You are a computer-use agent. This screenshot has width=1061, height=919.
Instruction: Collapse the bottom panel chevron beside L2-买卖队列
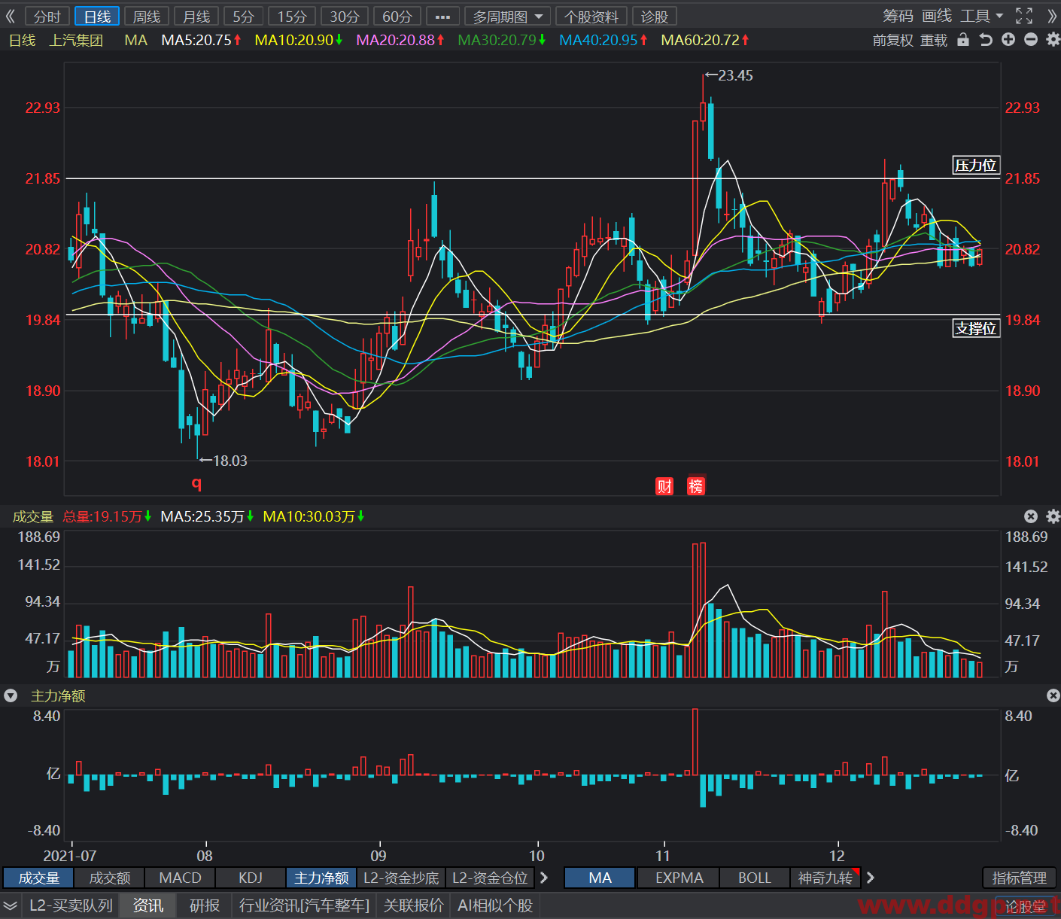11,905
